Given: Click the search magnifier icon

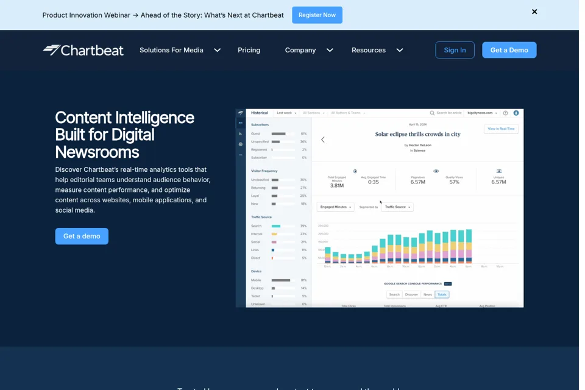Looking at the screenshot, I should [432, 113].
